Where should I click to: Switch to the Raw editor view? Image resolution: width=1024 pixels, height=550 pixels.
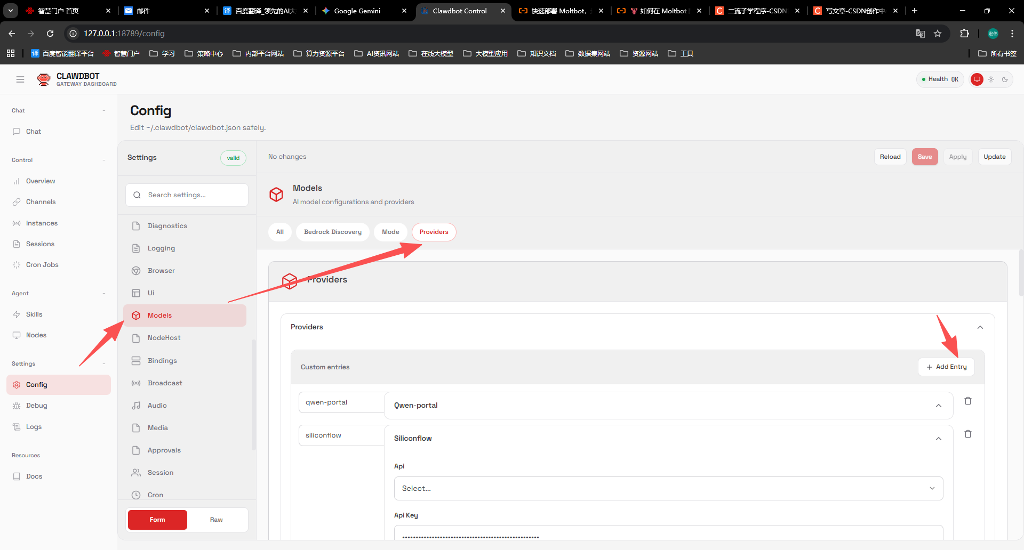pos(217,520)
